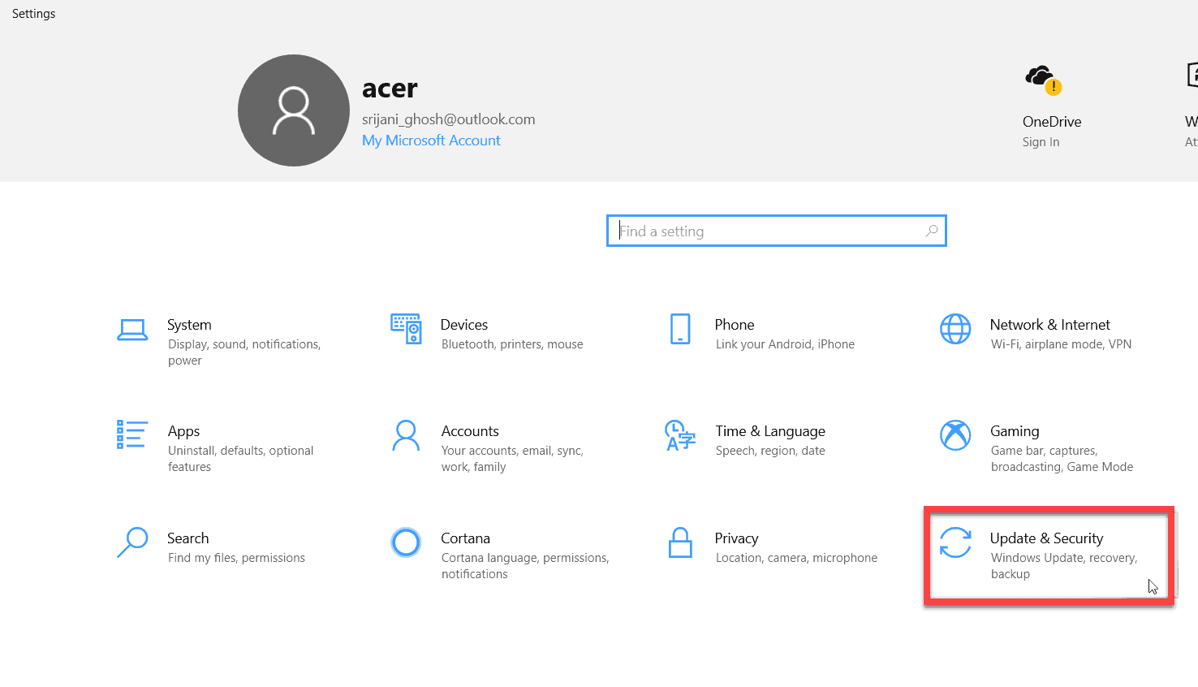
Task: Open Time & Language icon
Action: point(680,435)
